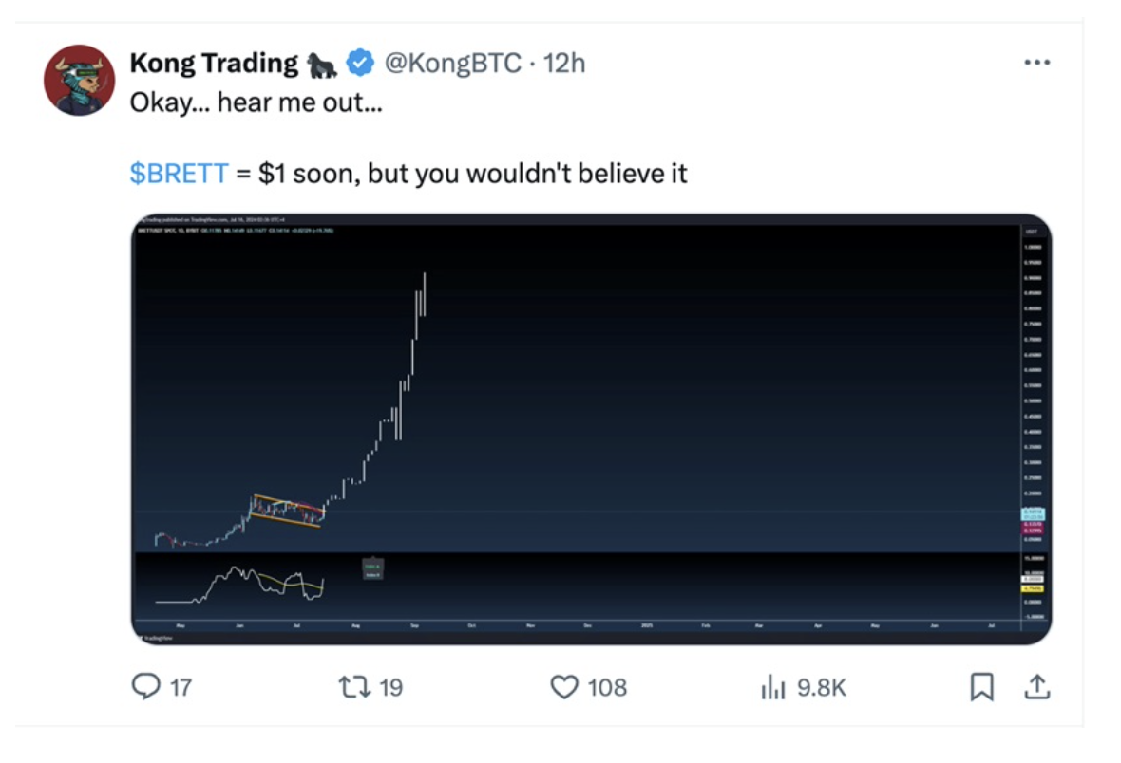
Task: Click the Kong Trading display name
Action: click(x=214, y=64)
